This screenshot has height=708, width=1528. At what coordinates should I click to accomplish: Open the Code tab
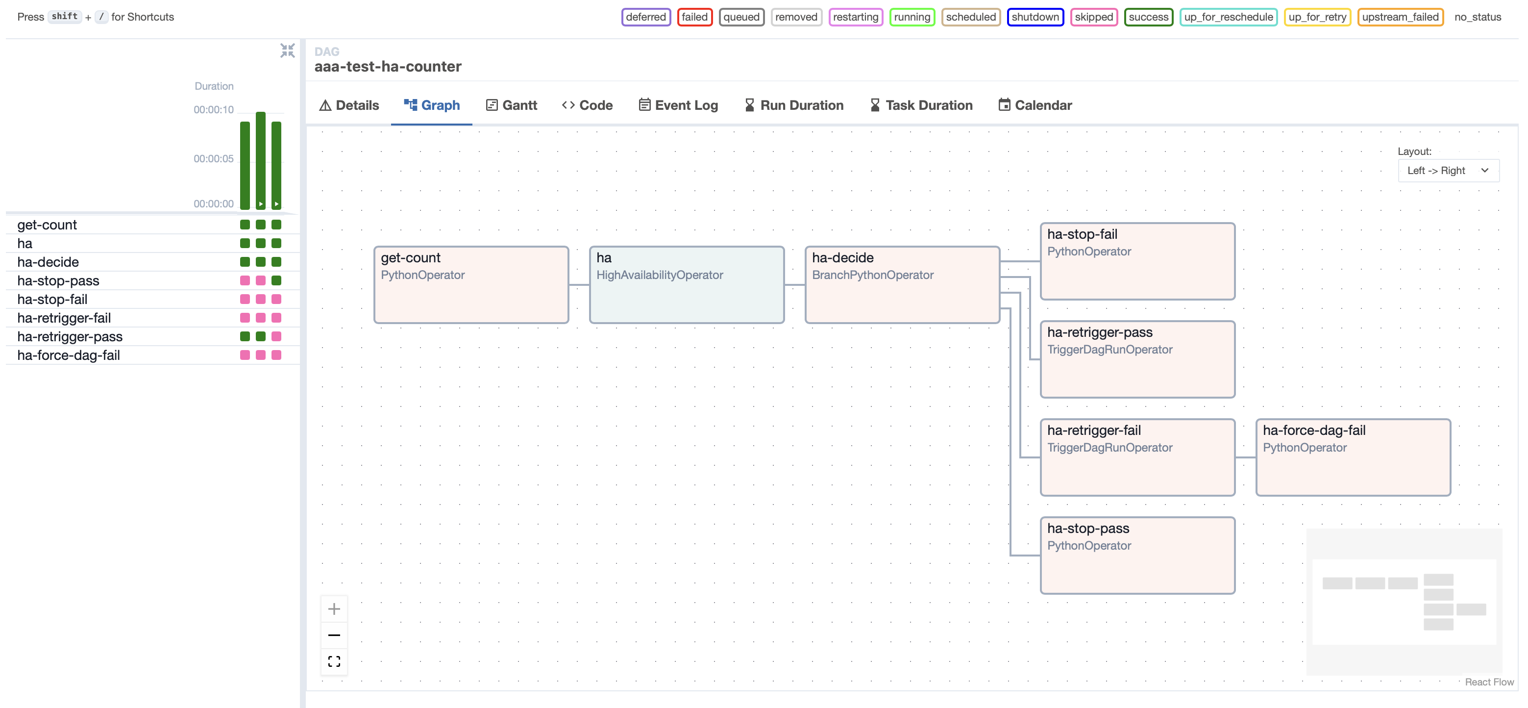587,105
